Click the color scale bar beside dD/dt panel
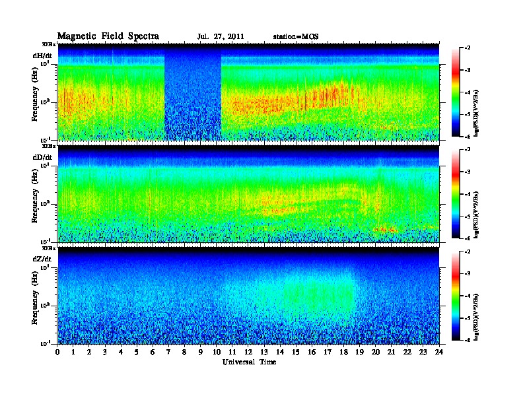The image size is (523, 404). point(456,193)
